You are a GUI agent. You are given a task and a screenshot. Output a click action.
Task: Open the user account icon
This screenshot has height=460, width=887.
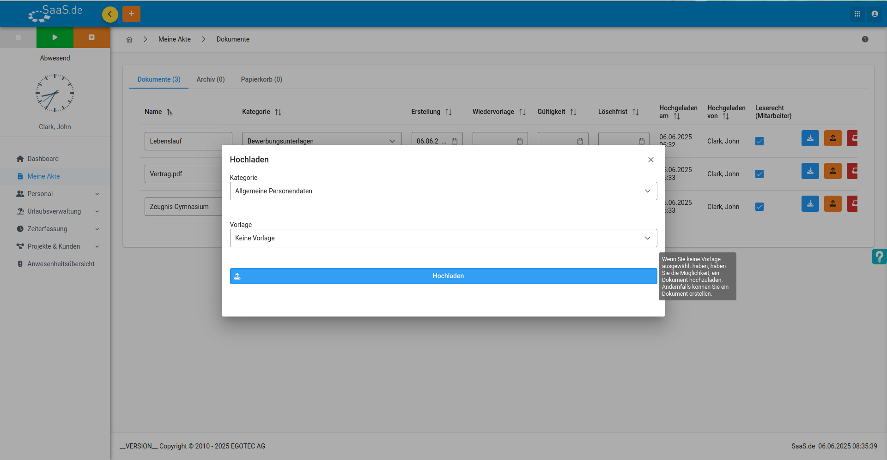pyautogui.click(x=875, y=14)
